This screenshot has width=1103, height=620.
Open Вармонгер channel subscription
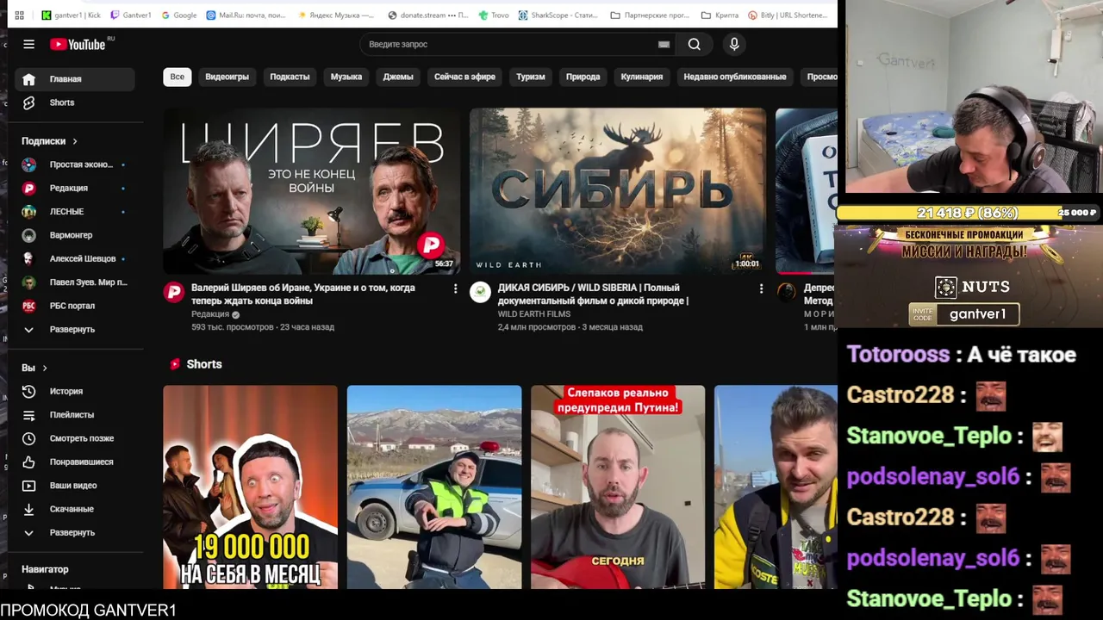(x=75, y=235)
